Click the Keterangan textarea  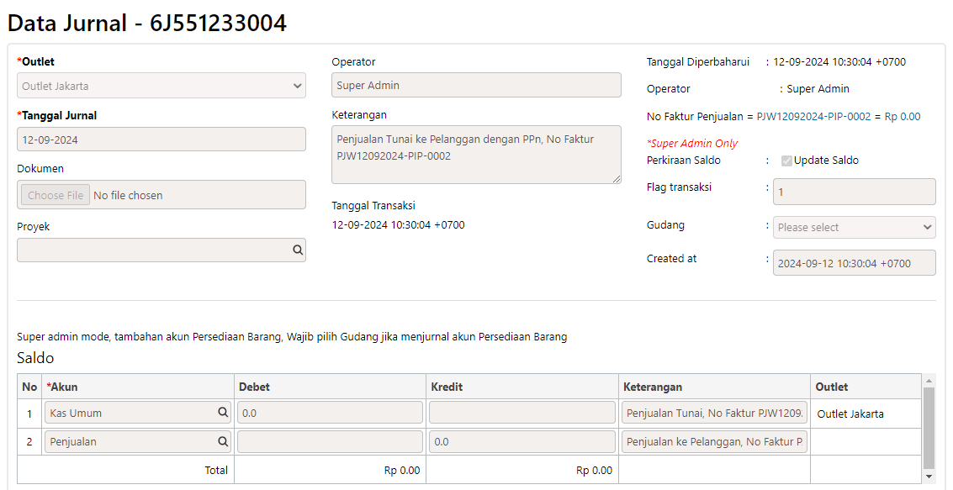tap(476, 154)
